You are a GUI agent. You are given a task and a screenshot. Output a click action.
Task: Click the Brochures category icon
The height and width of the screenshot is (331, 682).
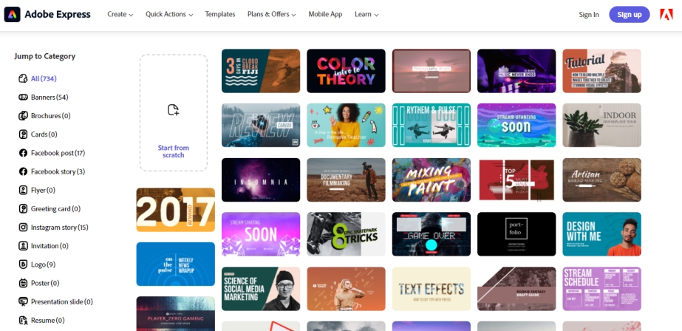pos(23,116)
